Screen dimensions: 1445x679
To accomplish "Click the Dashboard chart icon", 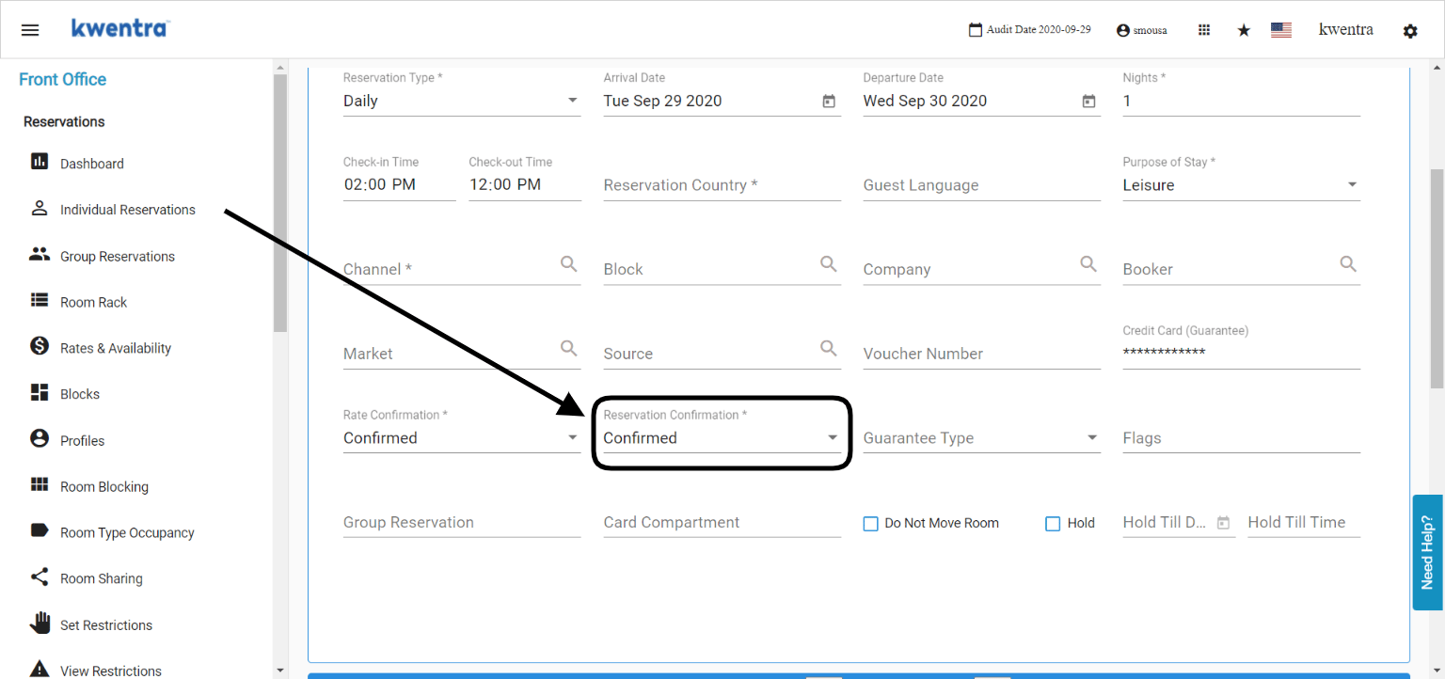I will tap(40, 162).
